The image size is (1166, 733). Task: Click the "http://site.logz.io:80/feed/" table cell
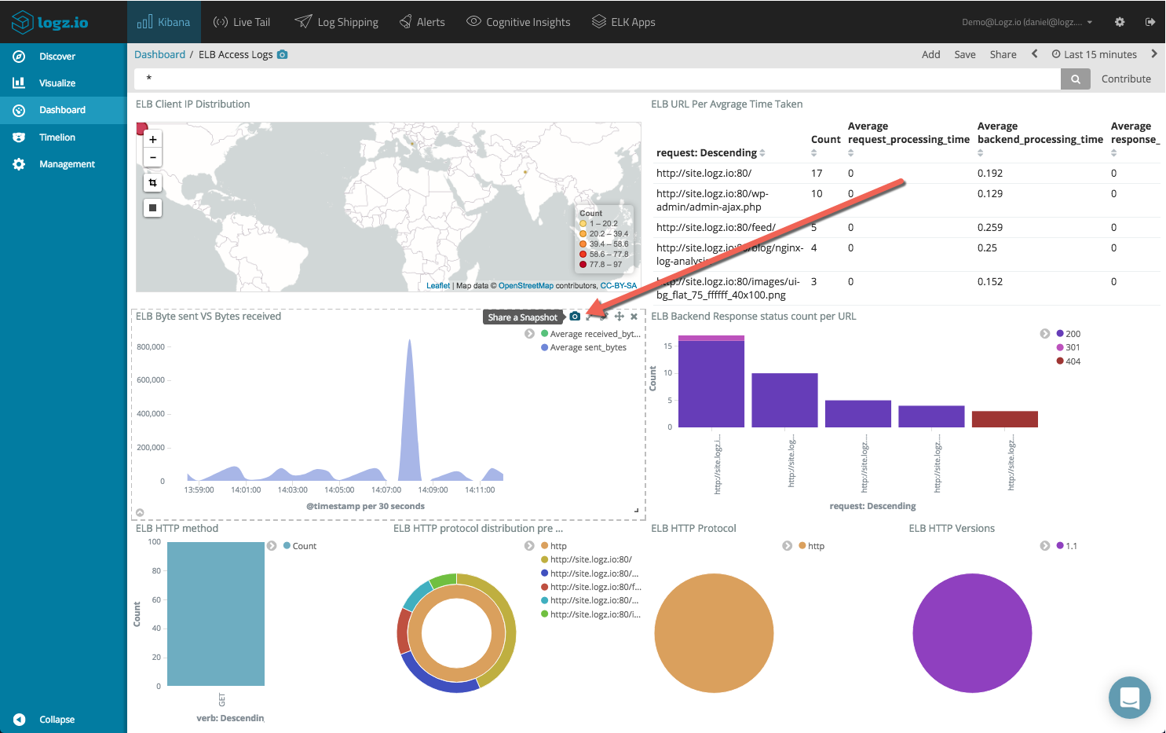[x=716, y=227]
